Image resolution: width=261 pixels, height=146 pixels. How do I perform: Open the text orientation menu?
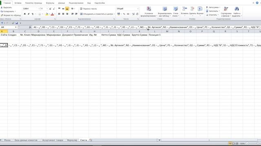point(73,9)
